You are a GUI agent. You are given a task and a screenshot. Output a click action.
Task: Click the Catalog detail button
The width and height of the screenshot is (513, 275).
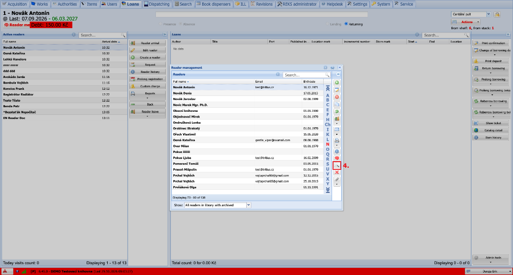491,130
